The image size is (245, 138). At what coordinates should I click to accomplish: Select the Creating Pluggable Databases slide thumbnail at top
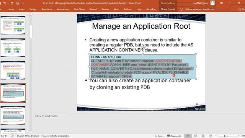point(13,25)
